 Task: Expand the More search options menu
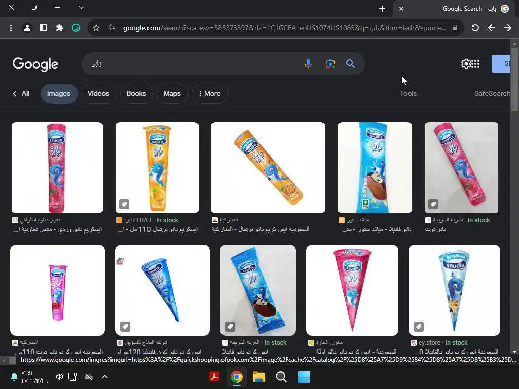[x=209, y=94]
